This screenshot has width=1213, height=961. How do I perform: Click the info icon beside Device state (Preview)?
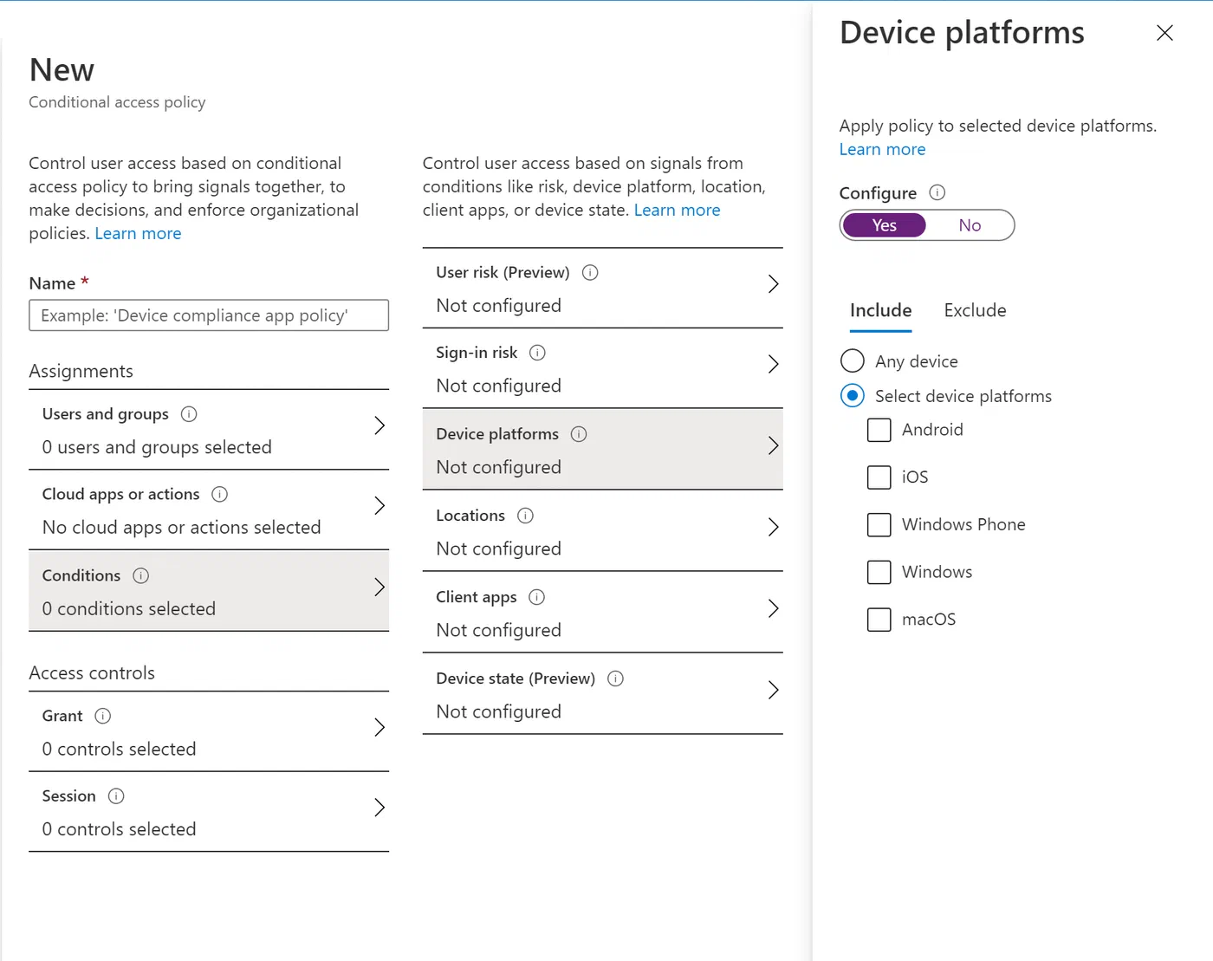pos(616,679)
